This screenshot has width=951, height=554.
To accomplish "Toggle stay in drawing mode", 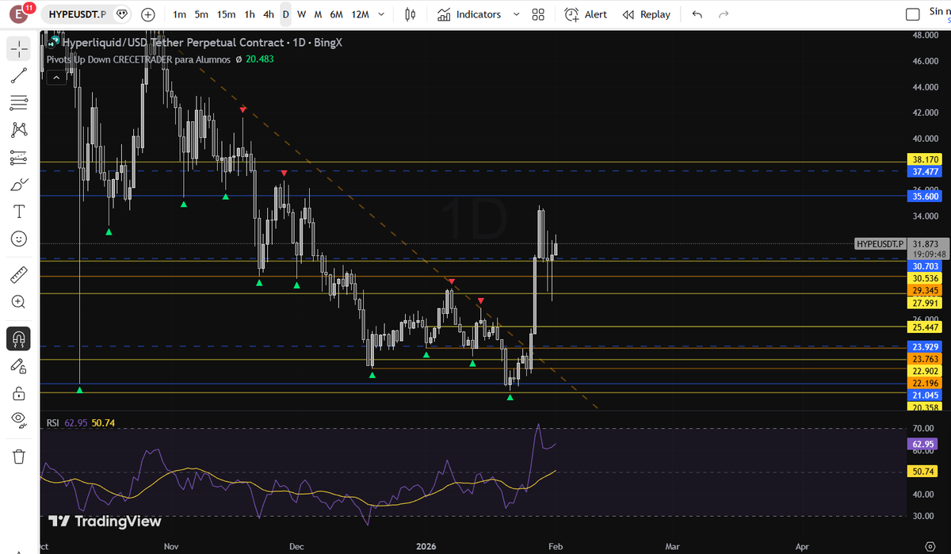I will [19, 365].
